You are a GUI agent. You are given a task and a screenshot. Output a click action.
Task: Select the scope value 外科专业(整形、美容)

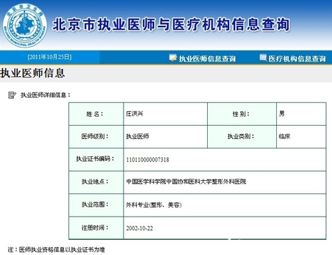coord(154,205)
